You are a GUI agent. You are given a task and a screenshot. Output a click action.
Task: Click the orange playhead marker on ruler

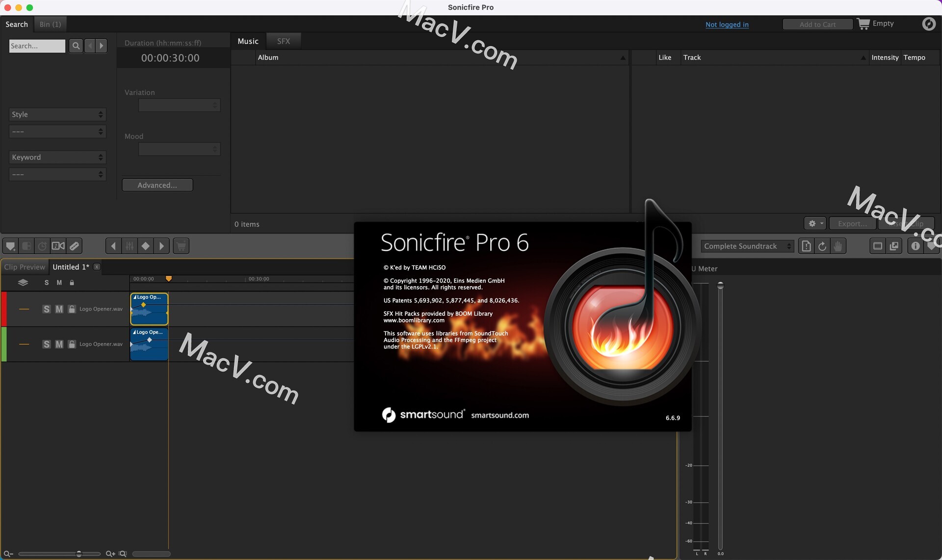click(x=169, y=278)
